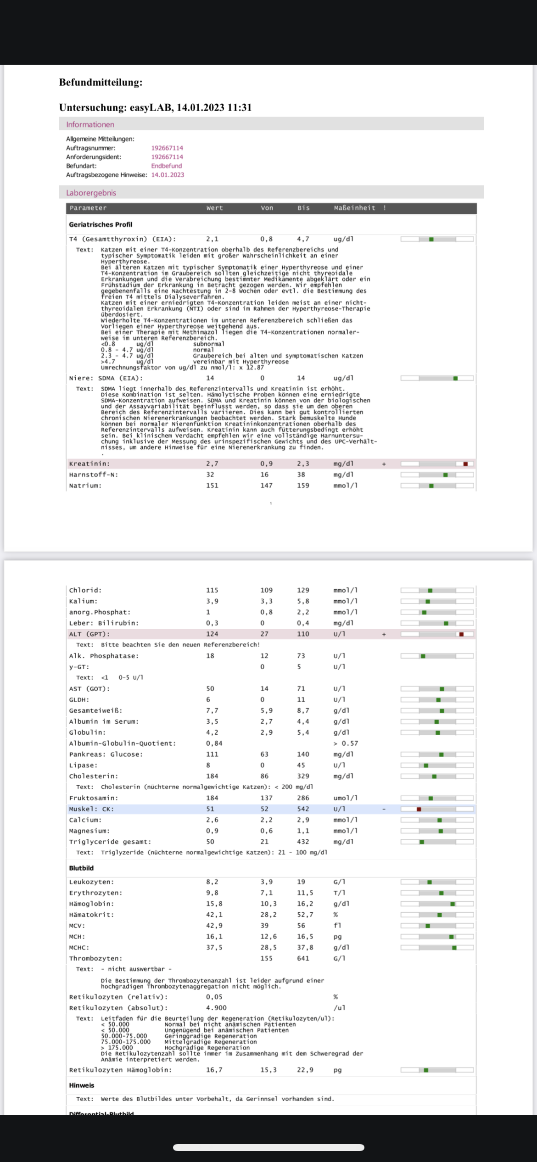Tap the Hämatokrit parameter label
Viewport: 537px width, 1162px height.
click(x=91, y=915)
